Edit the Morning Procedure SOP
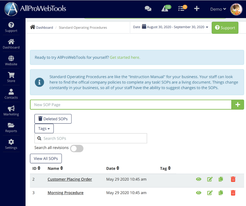Image resolution: width=246 pixels, height=206 pixels. pos(210,193)
